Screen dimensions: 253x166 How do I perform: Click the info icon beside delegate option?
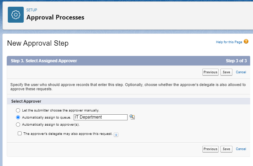coord(116,134)
